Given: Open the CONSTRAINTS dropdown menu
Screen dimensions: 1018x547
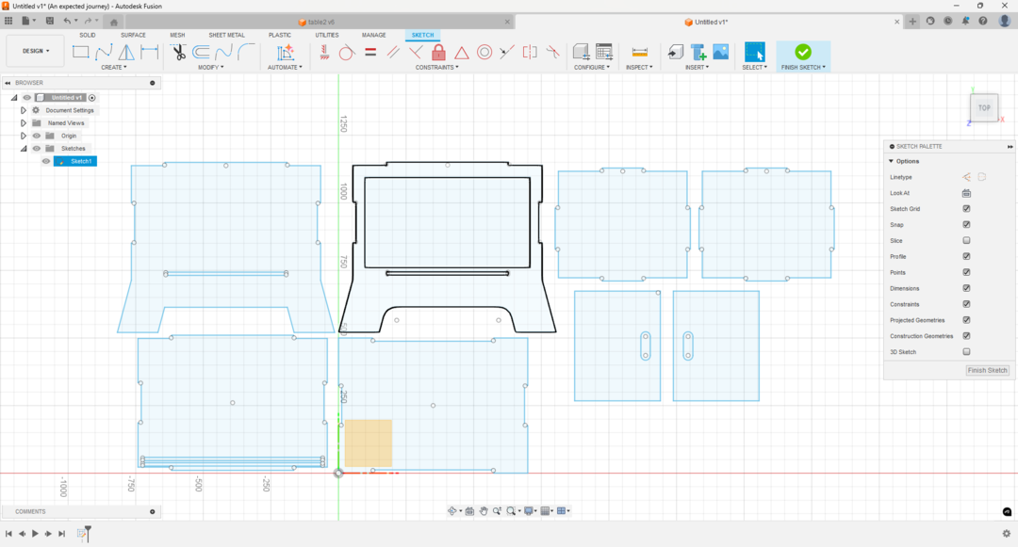Looking at the screenshot, I should (x=437, y=68).
